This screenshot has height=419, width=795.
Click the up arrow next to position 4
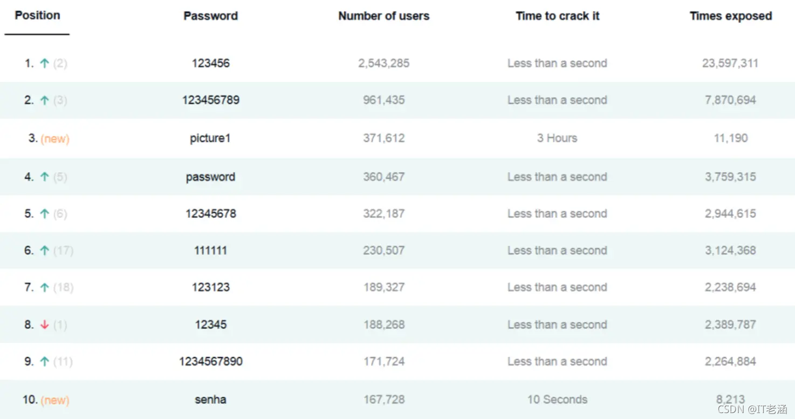coord(45,177)
